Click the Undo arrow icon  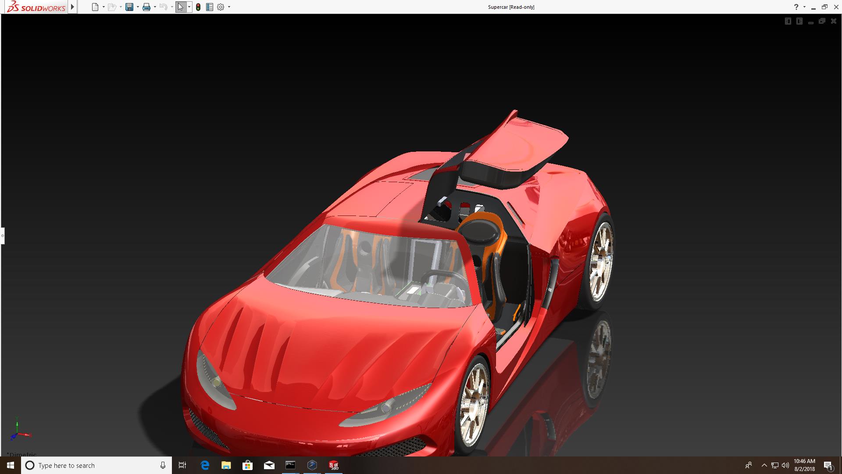click(x=163, y=7)
